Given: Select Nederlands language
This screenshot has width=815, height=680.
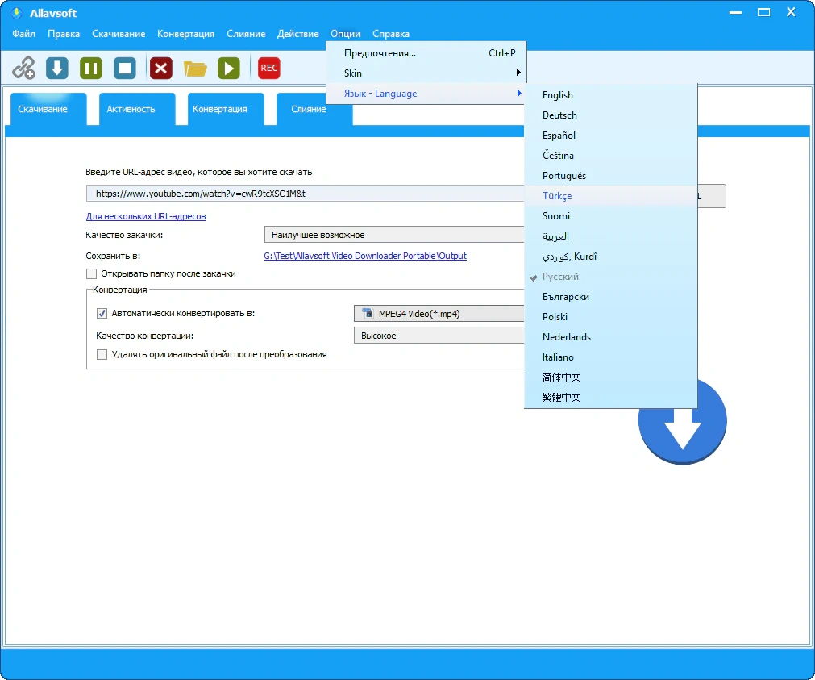Looking at the screenshot, I should [611, 337].
